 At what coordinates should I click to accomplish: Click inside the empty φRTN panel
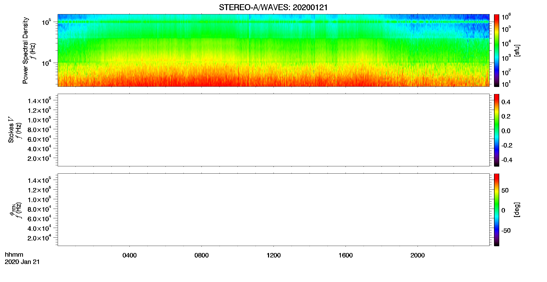click(x=273, y=210)
